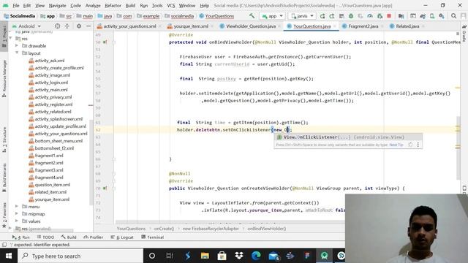Click the Windows taskbar search box

coord(80,256)
